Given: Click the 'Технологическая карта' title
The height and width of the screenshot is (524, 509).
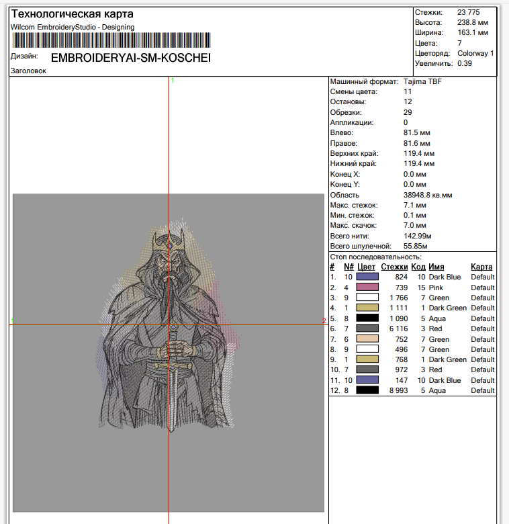Looking at the screenshot, I should pos(72,14).
